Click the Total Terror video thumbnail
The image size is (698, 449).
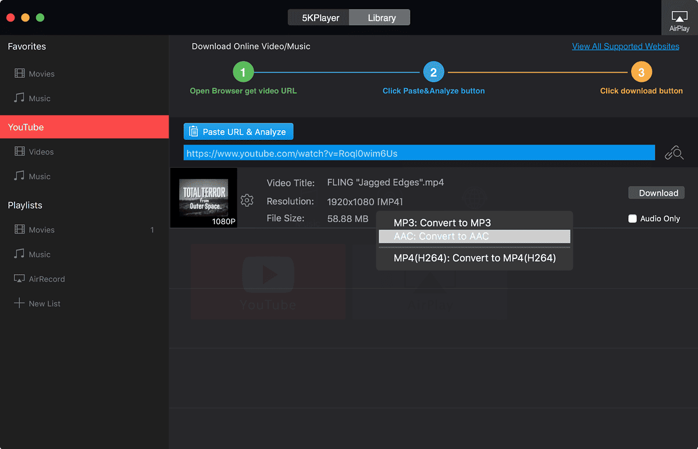204,198
